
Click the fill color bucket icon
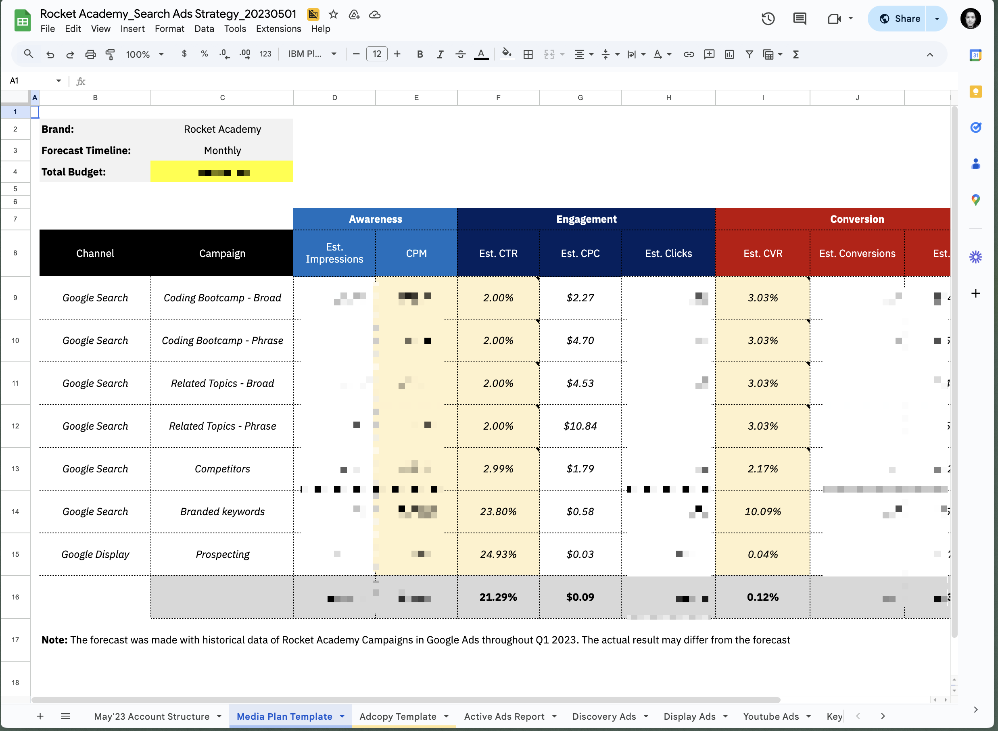click(x=507, y=54)
